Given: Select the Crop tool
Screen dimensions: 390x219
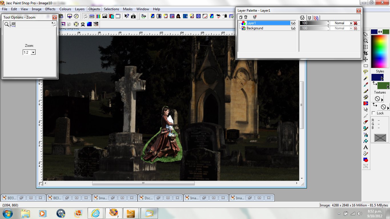Looking at the screenshot, I should pos(366,53).
